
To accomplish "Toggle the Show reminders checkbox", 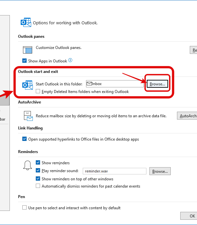I will [38, 163].
